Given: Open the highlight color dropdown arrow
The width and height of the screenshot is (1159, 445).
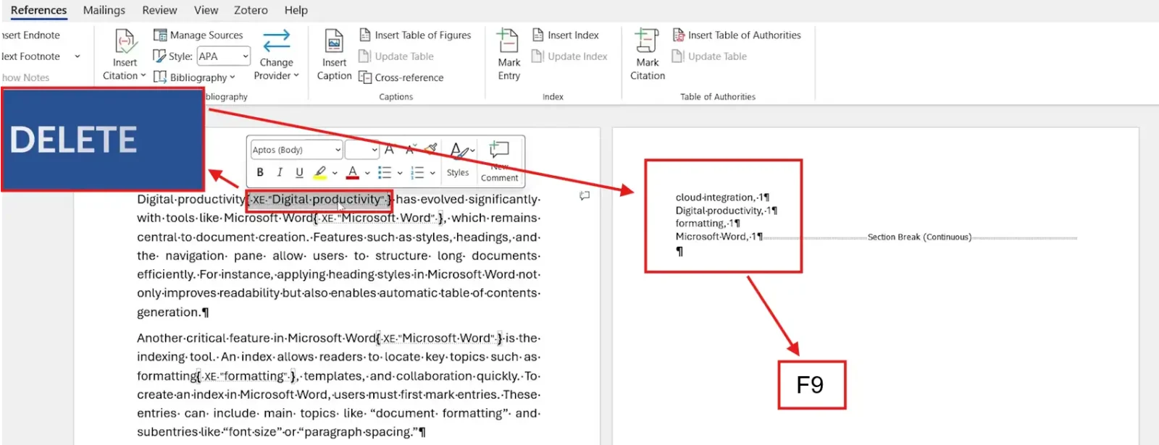Looking at the screenshot, I should 335,173.
